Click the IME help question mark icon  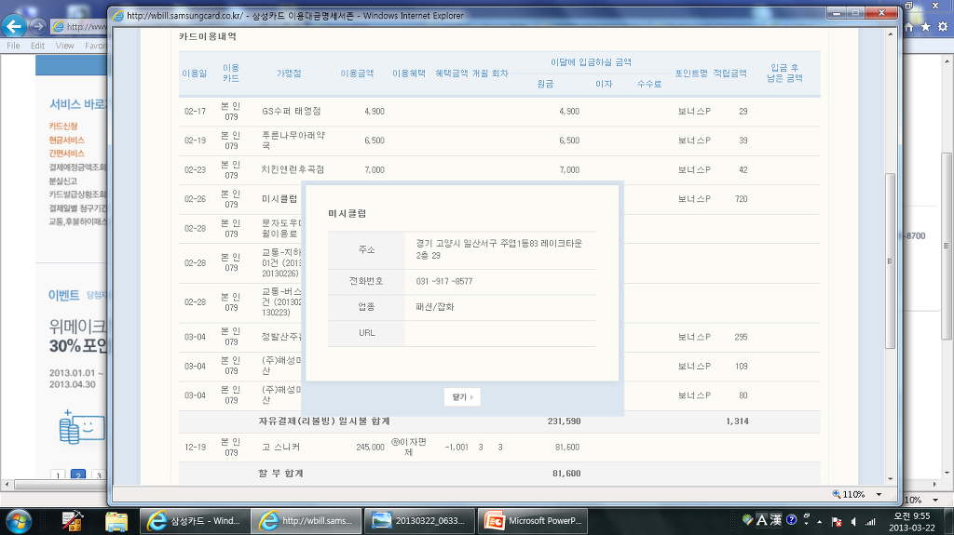[791, 520]
